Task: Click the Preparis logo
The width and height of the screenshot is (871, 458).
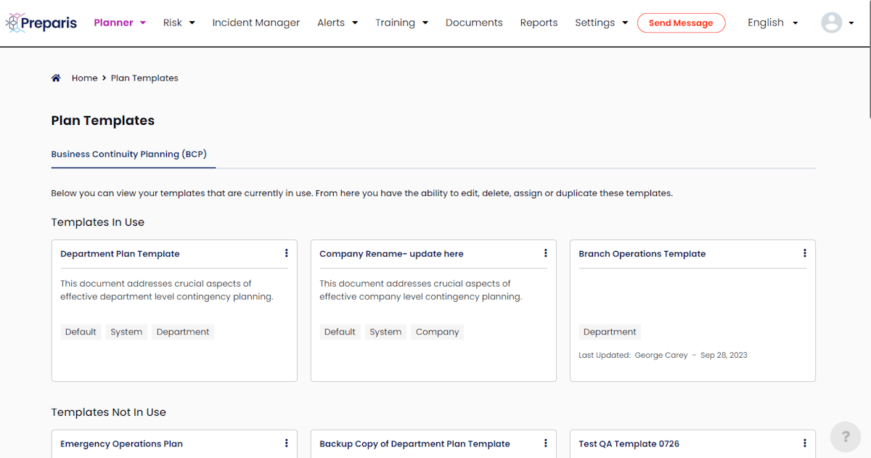Action: tap(41, 23)
